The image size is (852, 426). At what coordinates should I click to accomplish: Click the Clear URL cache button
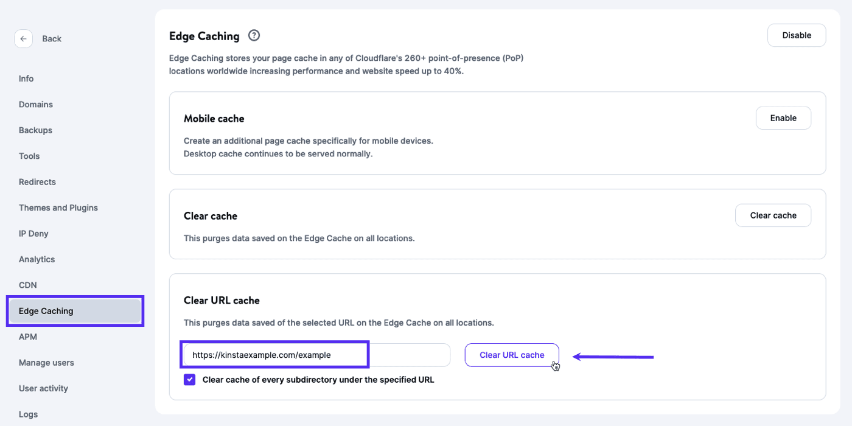tap(511, 355)
